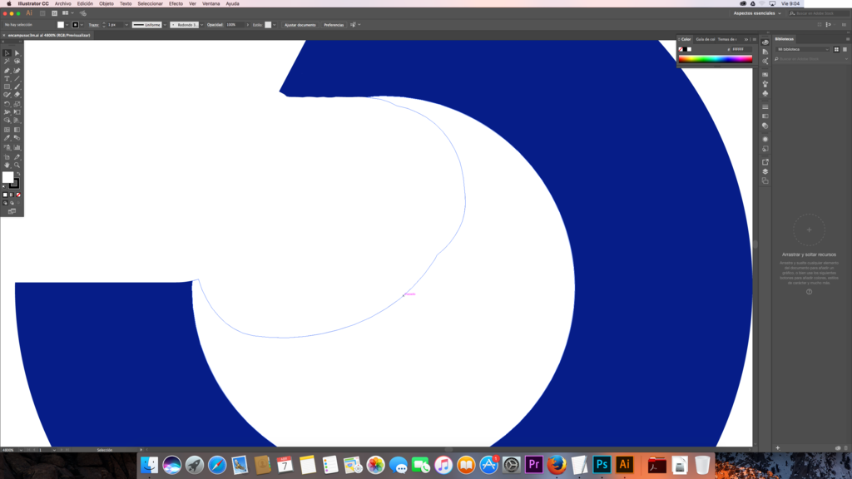Select the Type (T) tool
Viewport: 852px width, 479px height.
click(x=7, y=79)
